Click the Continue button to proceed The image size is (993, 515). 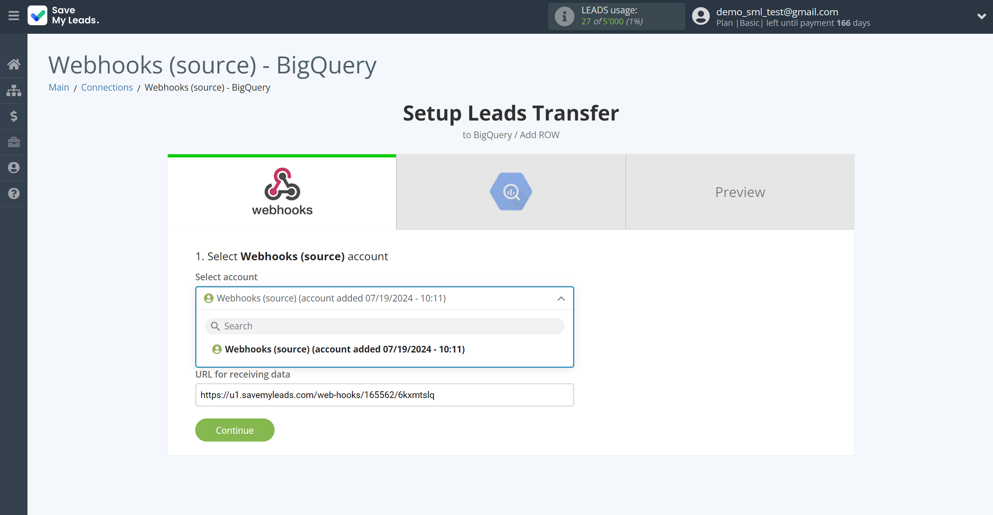(x=235, y=430)
